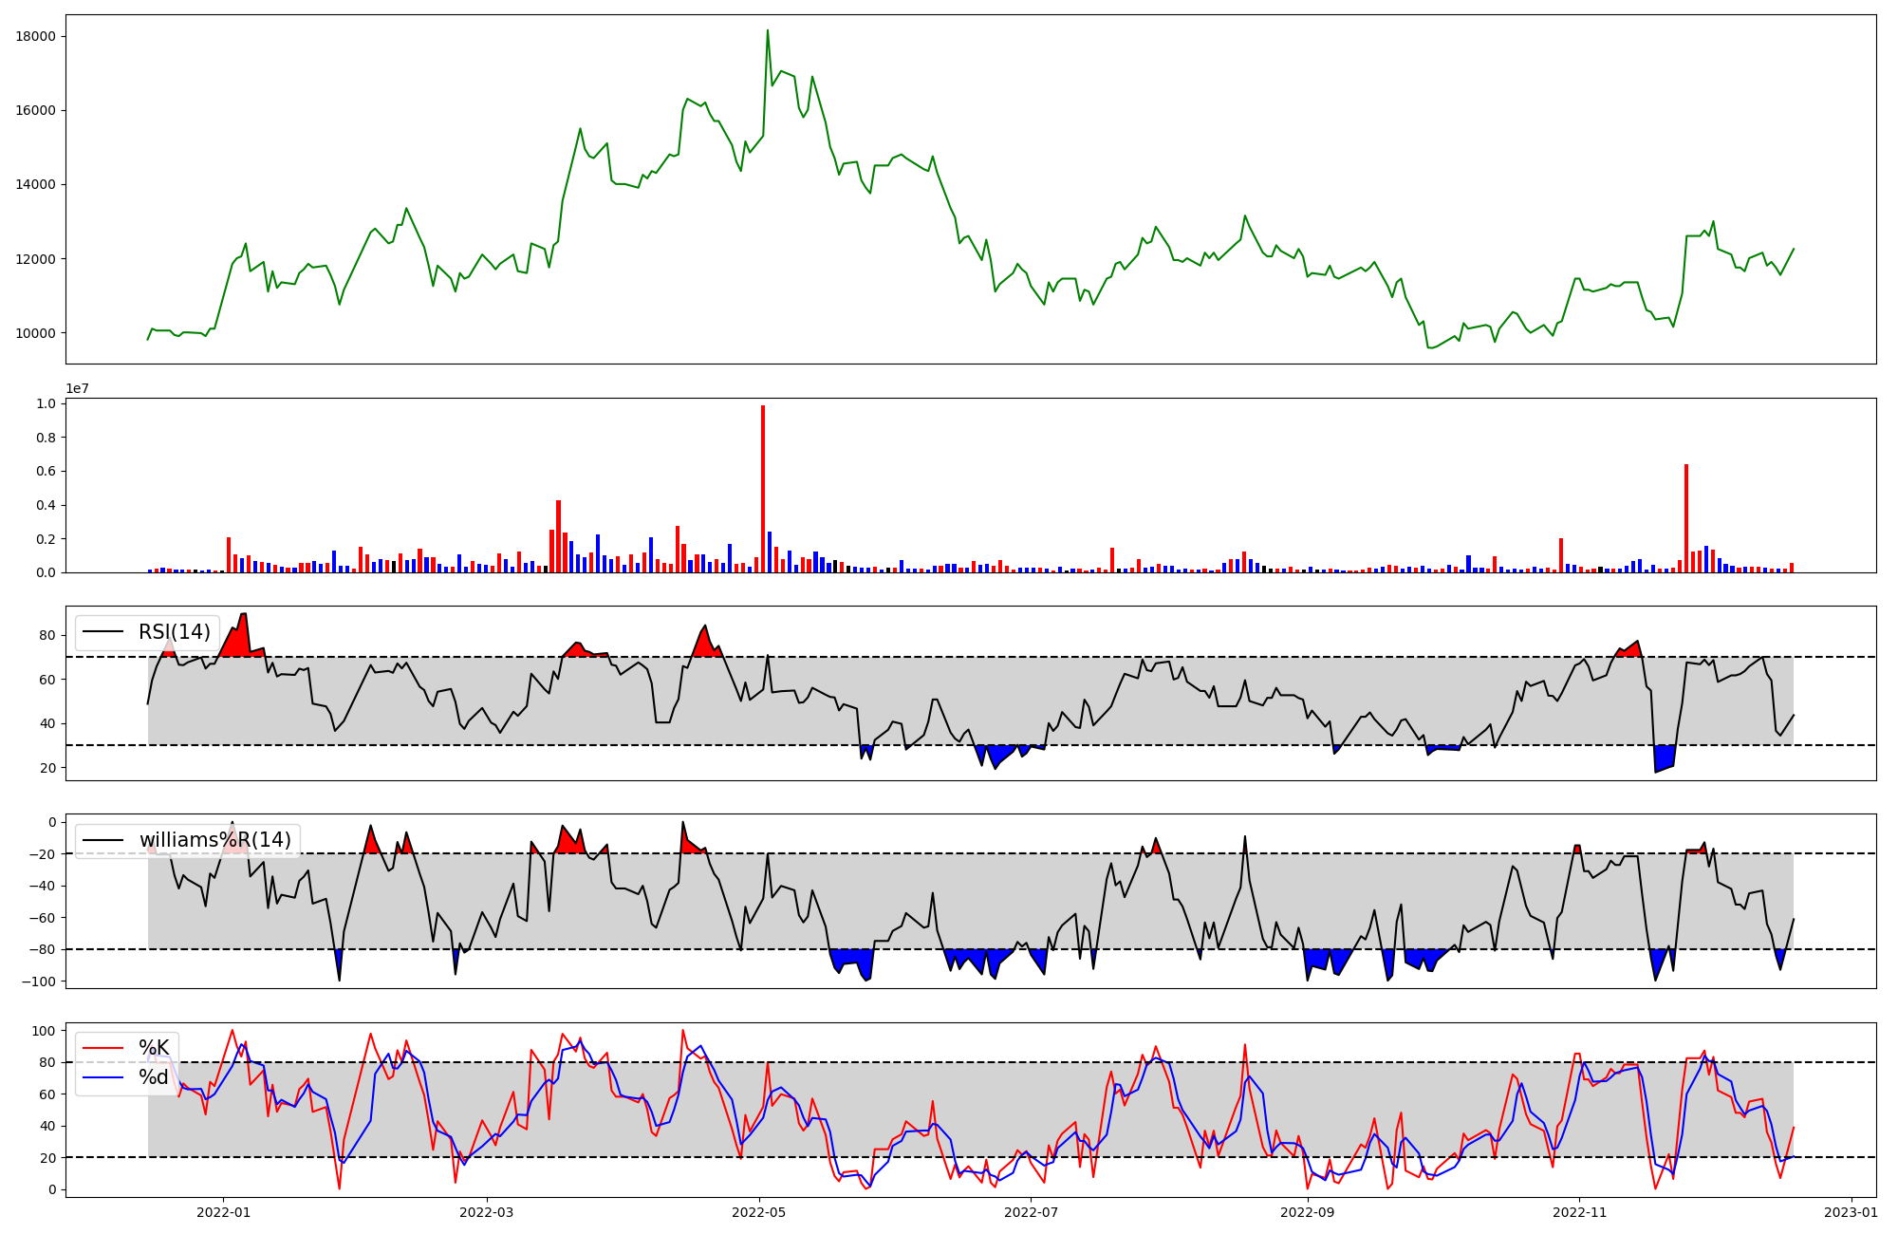1898x1234 pixels.
Task: Click the 2022-03 date tick label
Action: click(487, 1212)
